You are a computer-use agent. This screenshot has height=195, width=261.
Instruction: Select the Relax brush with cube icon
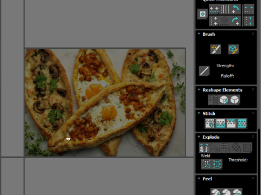tap(233, 49)
